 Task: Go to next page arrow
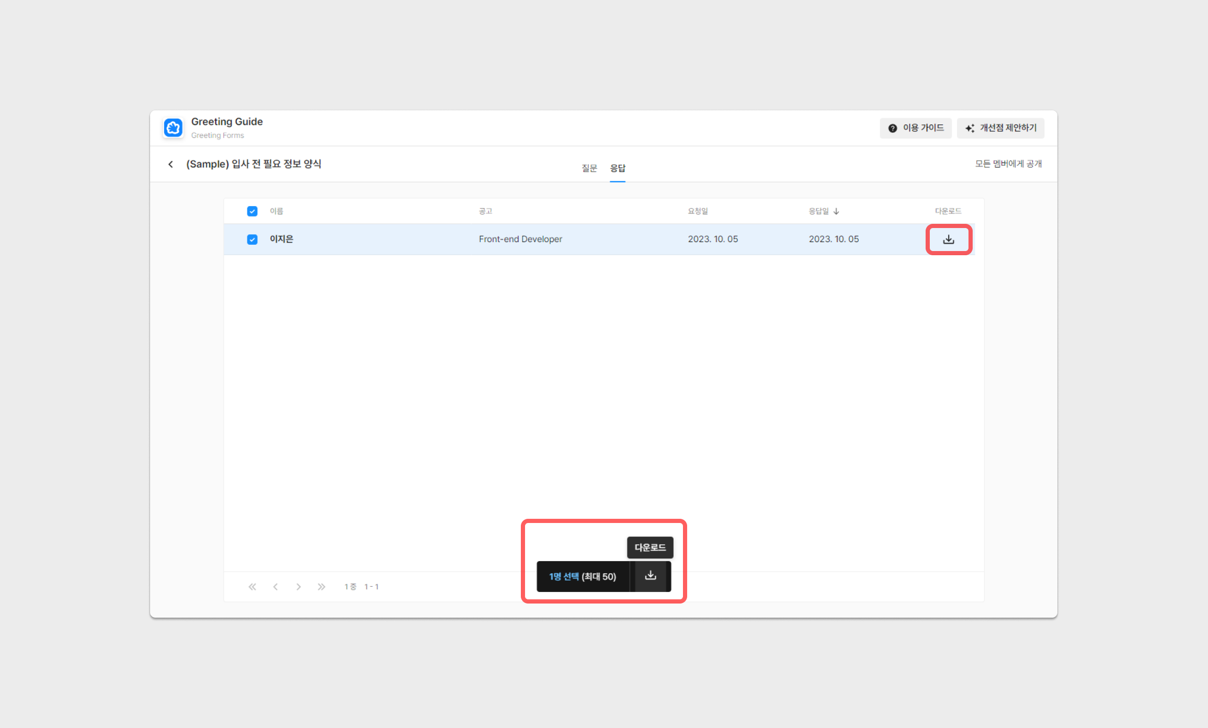pyautogui.click(x=298, y=587)
